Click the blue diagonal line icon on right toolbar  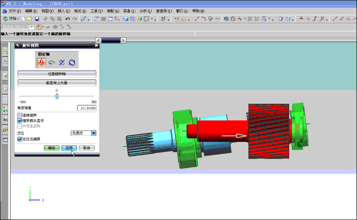[335, 19]
